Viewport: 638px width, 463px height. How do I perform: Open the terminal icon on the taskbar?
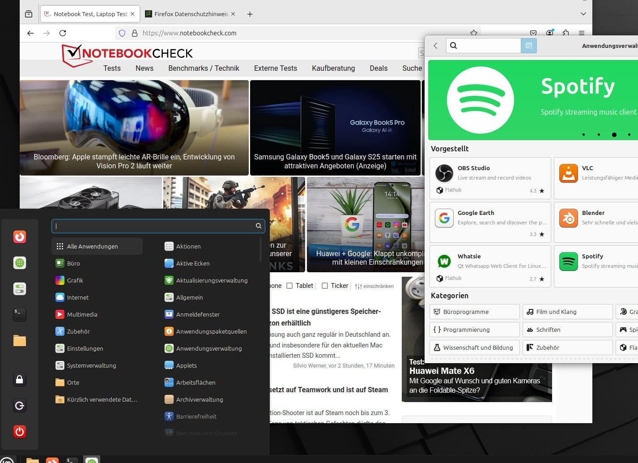tap(72, 460)
